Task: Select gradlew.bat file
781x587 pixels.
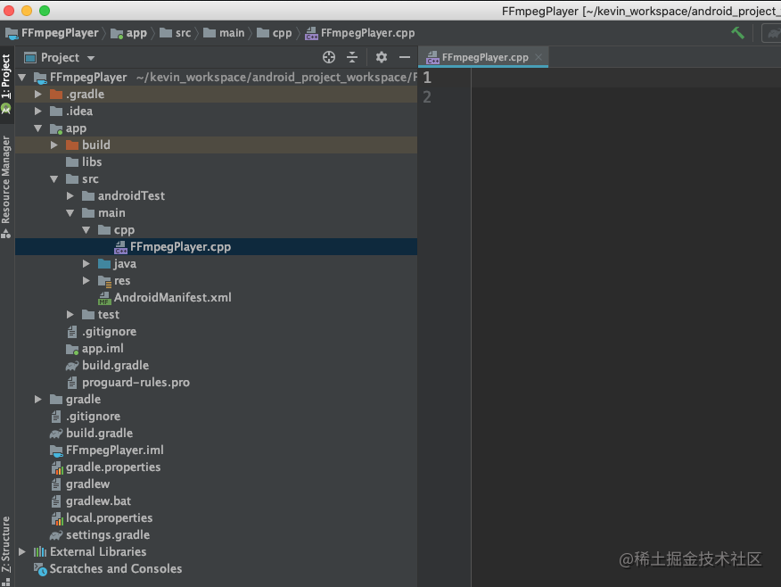Action: tap(216, 500)
